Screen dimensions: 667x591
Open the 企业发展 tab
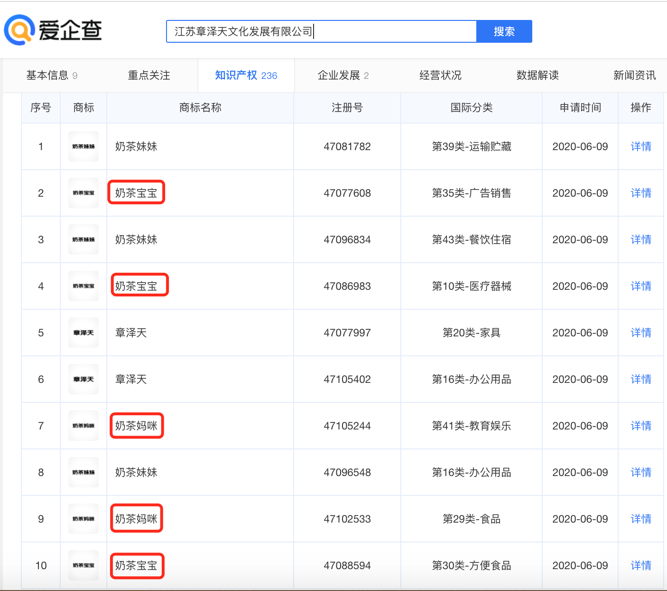tap(343, 76)
